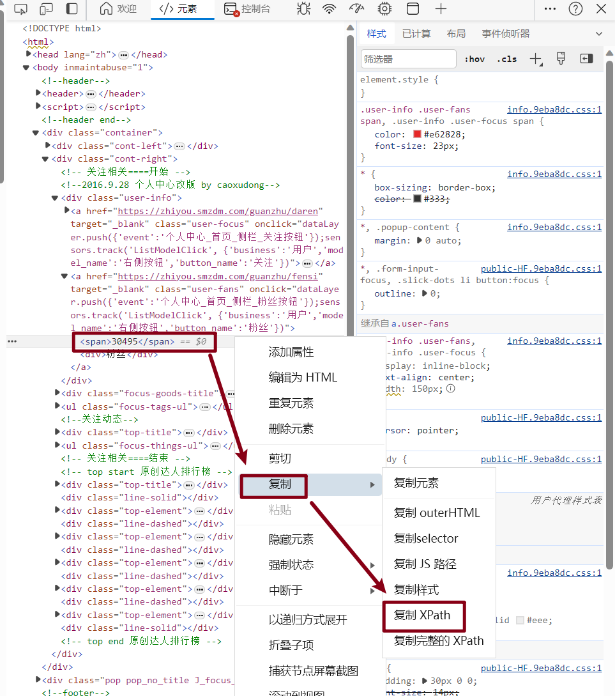The image size is (615, 696).
Task: Click the rendering brush icon in Styles panel
Action: tap(561, 58)
